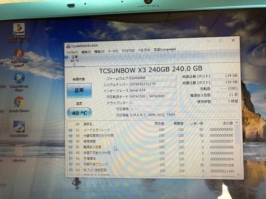Screen dimensions: 266x199
Task: Select the 初期不良ブロック attribute row
Action: [151, 165]
